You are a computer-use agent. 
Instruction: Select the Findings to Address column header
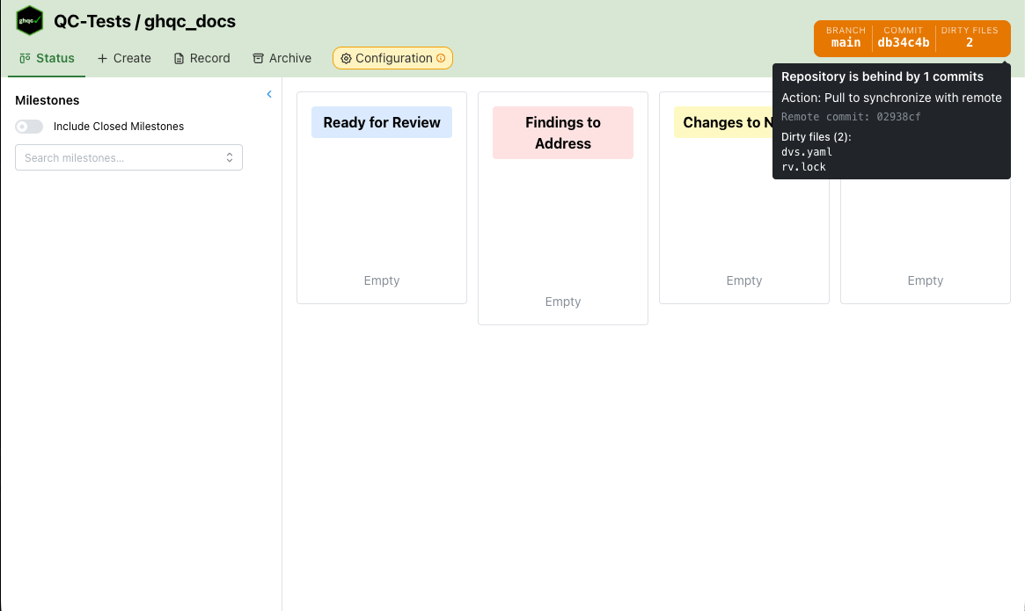(x=563, y=134)
